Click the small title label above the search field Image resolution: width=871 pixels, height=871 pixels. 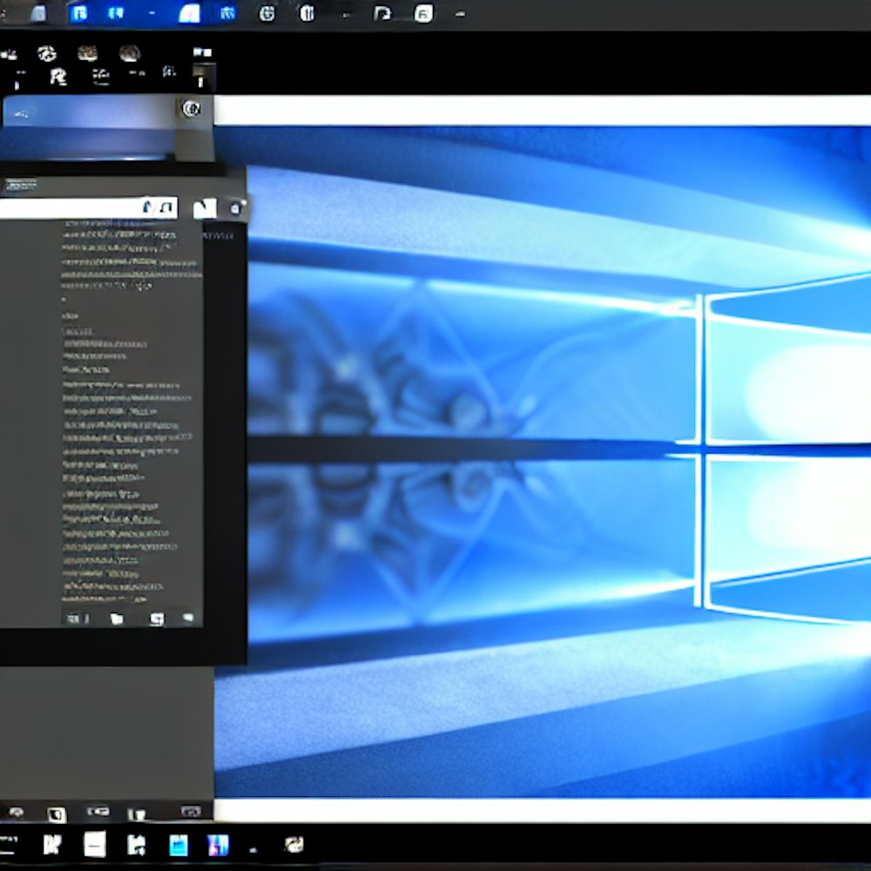tap(21, 185)
